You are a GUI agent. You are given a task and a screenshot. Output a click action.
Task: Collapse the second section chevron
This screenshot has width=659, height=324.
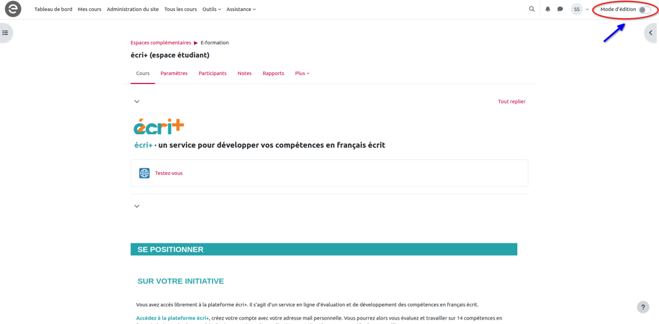click(137, 206)
